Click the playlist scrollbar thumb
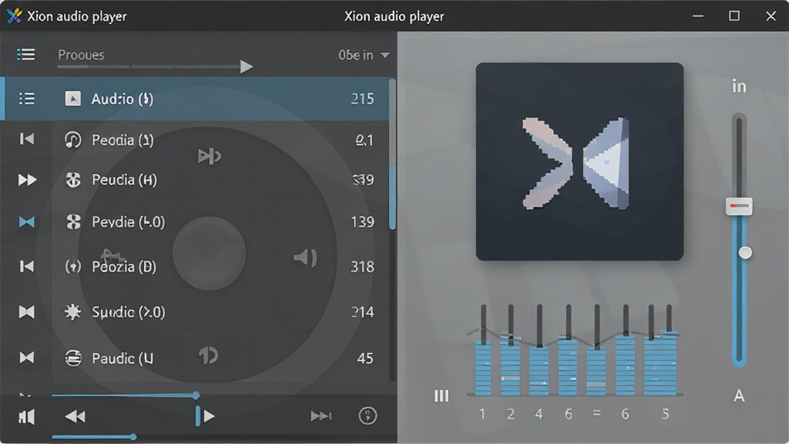Screen dimensions: 789x444 (x=392, y=197)
